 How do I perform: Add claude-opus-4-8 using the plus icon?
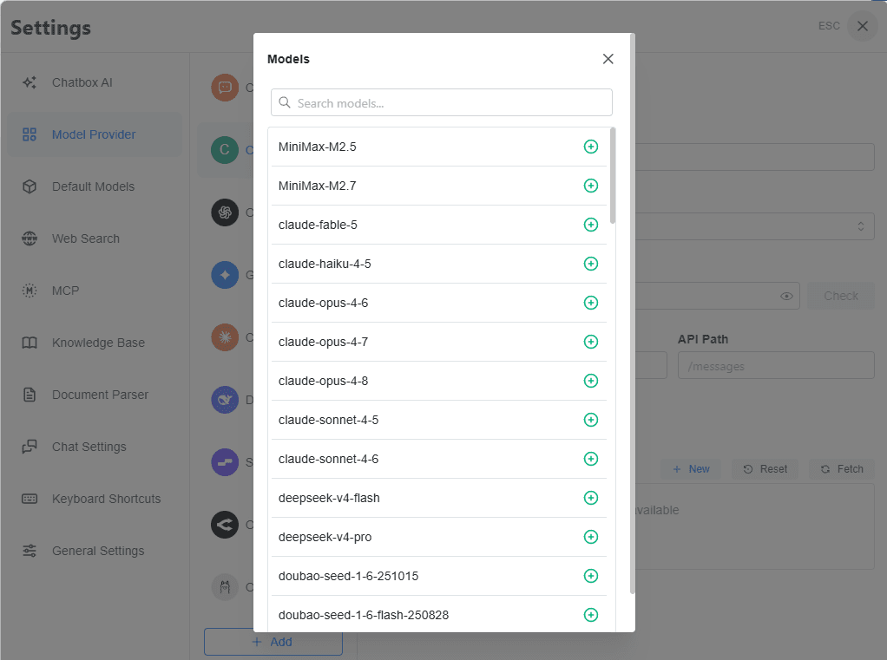pyautogui.click(x=590, y=381)
